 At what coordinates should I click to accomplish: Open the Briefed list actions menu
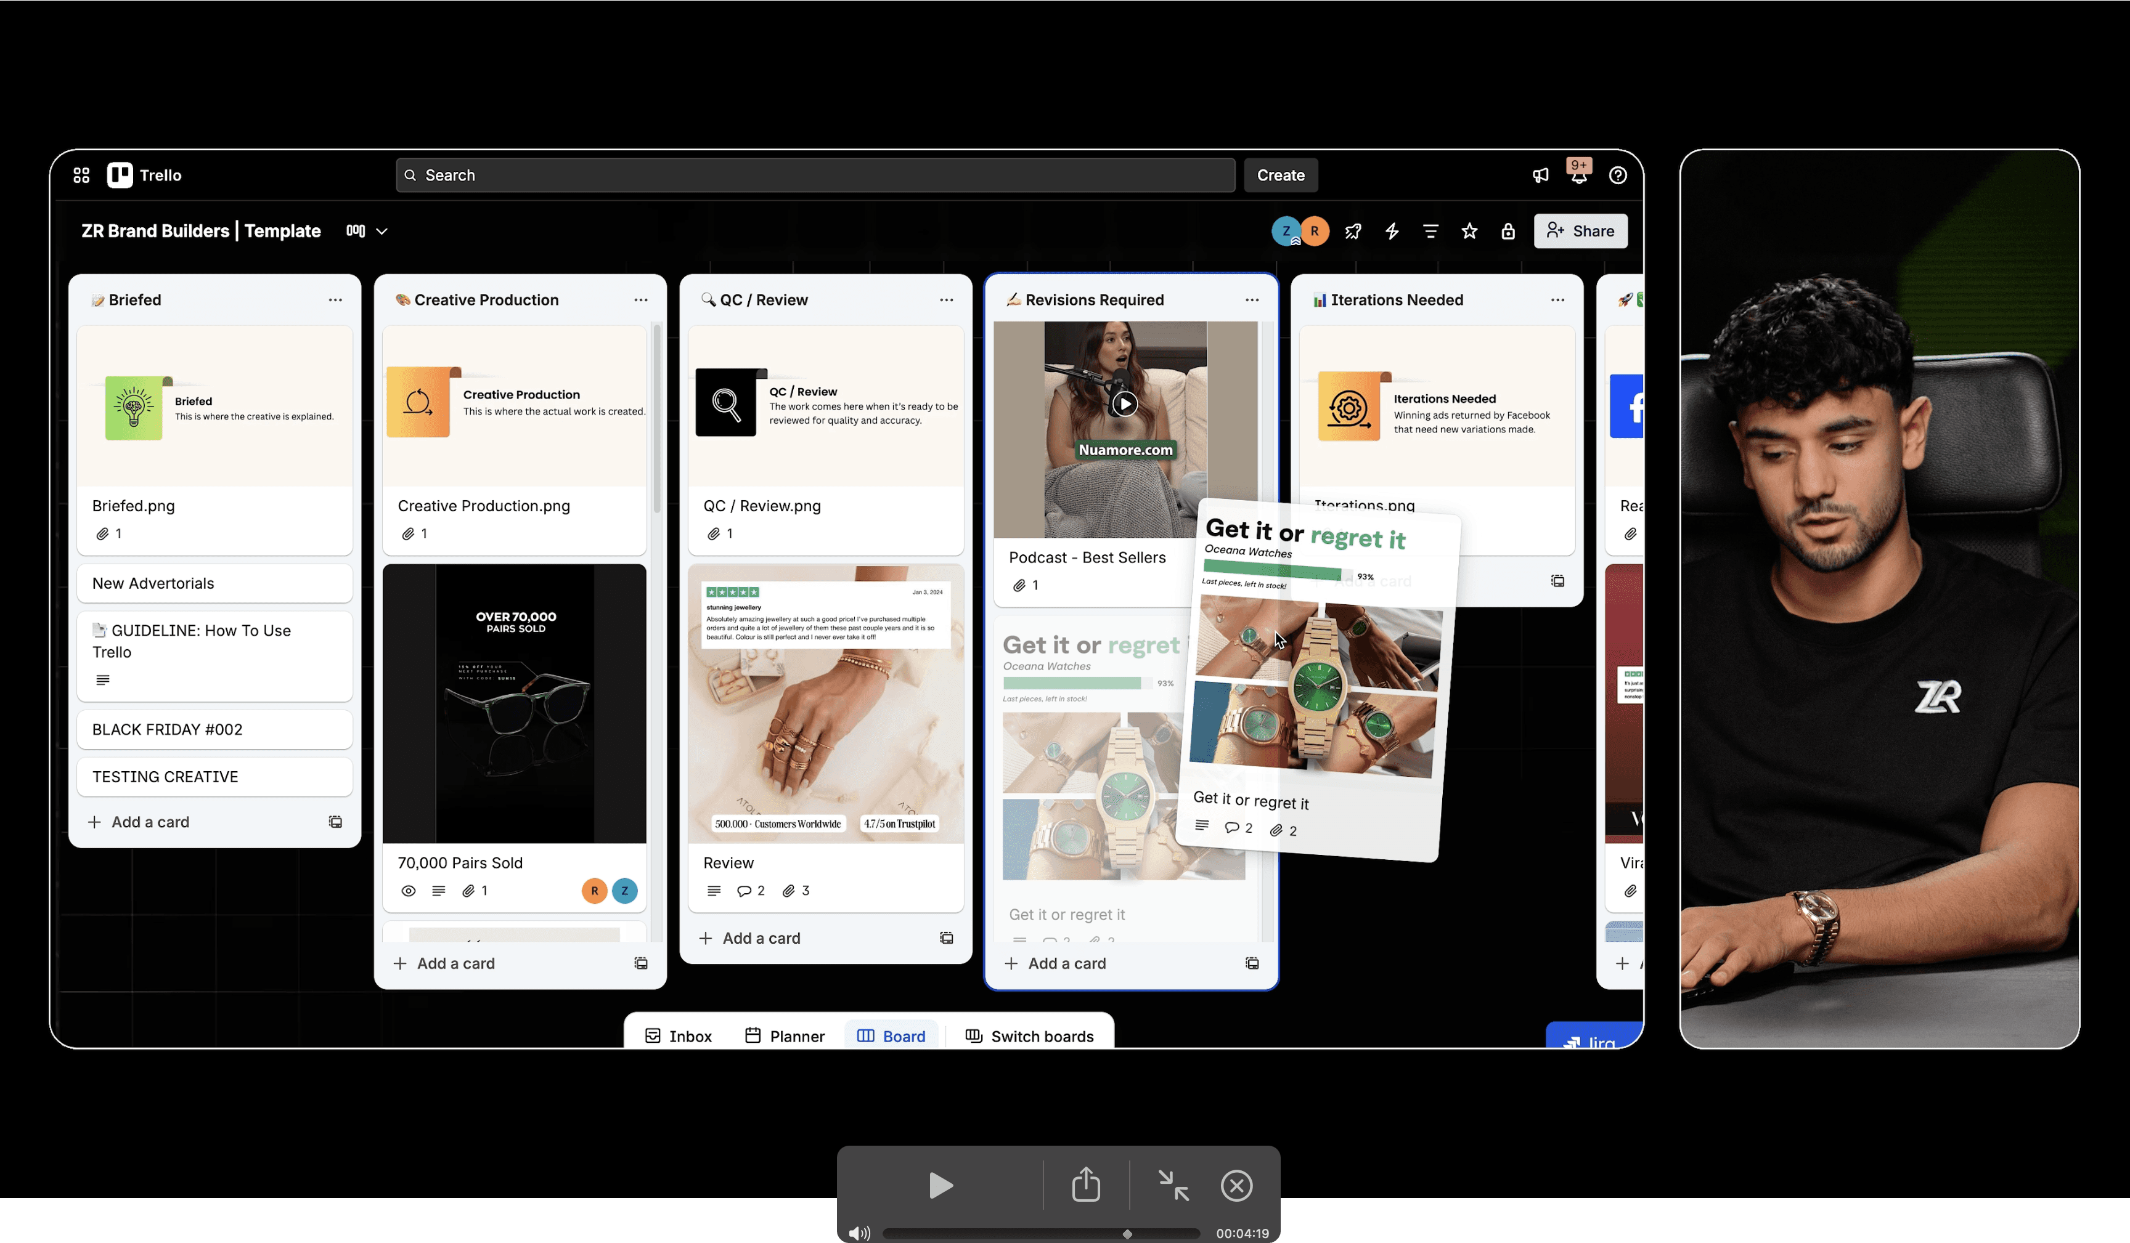335,299
